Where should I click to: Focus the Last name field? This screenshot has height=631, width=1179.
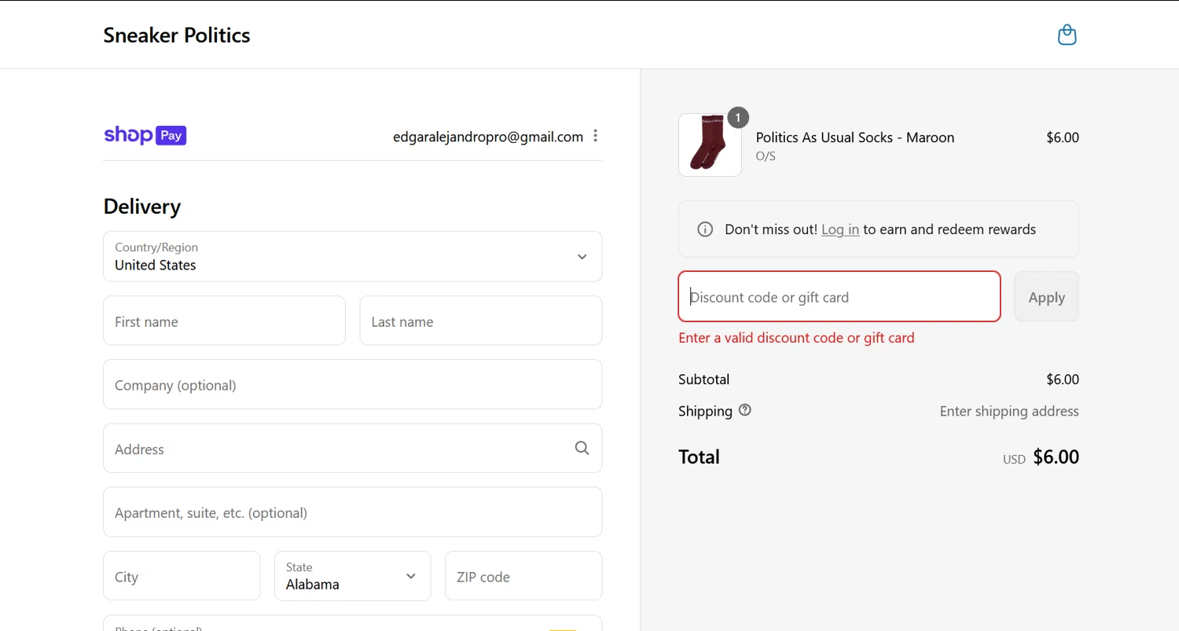click(x=481, y=321)
